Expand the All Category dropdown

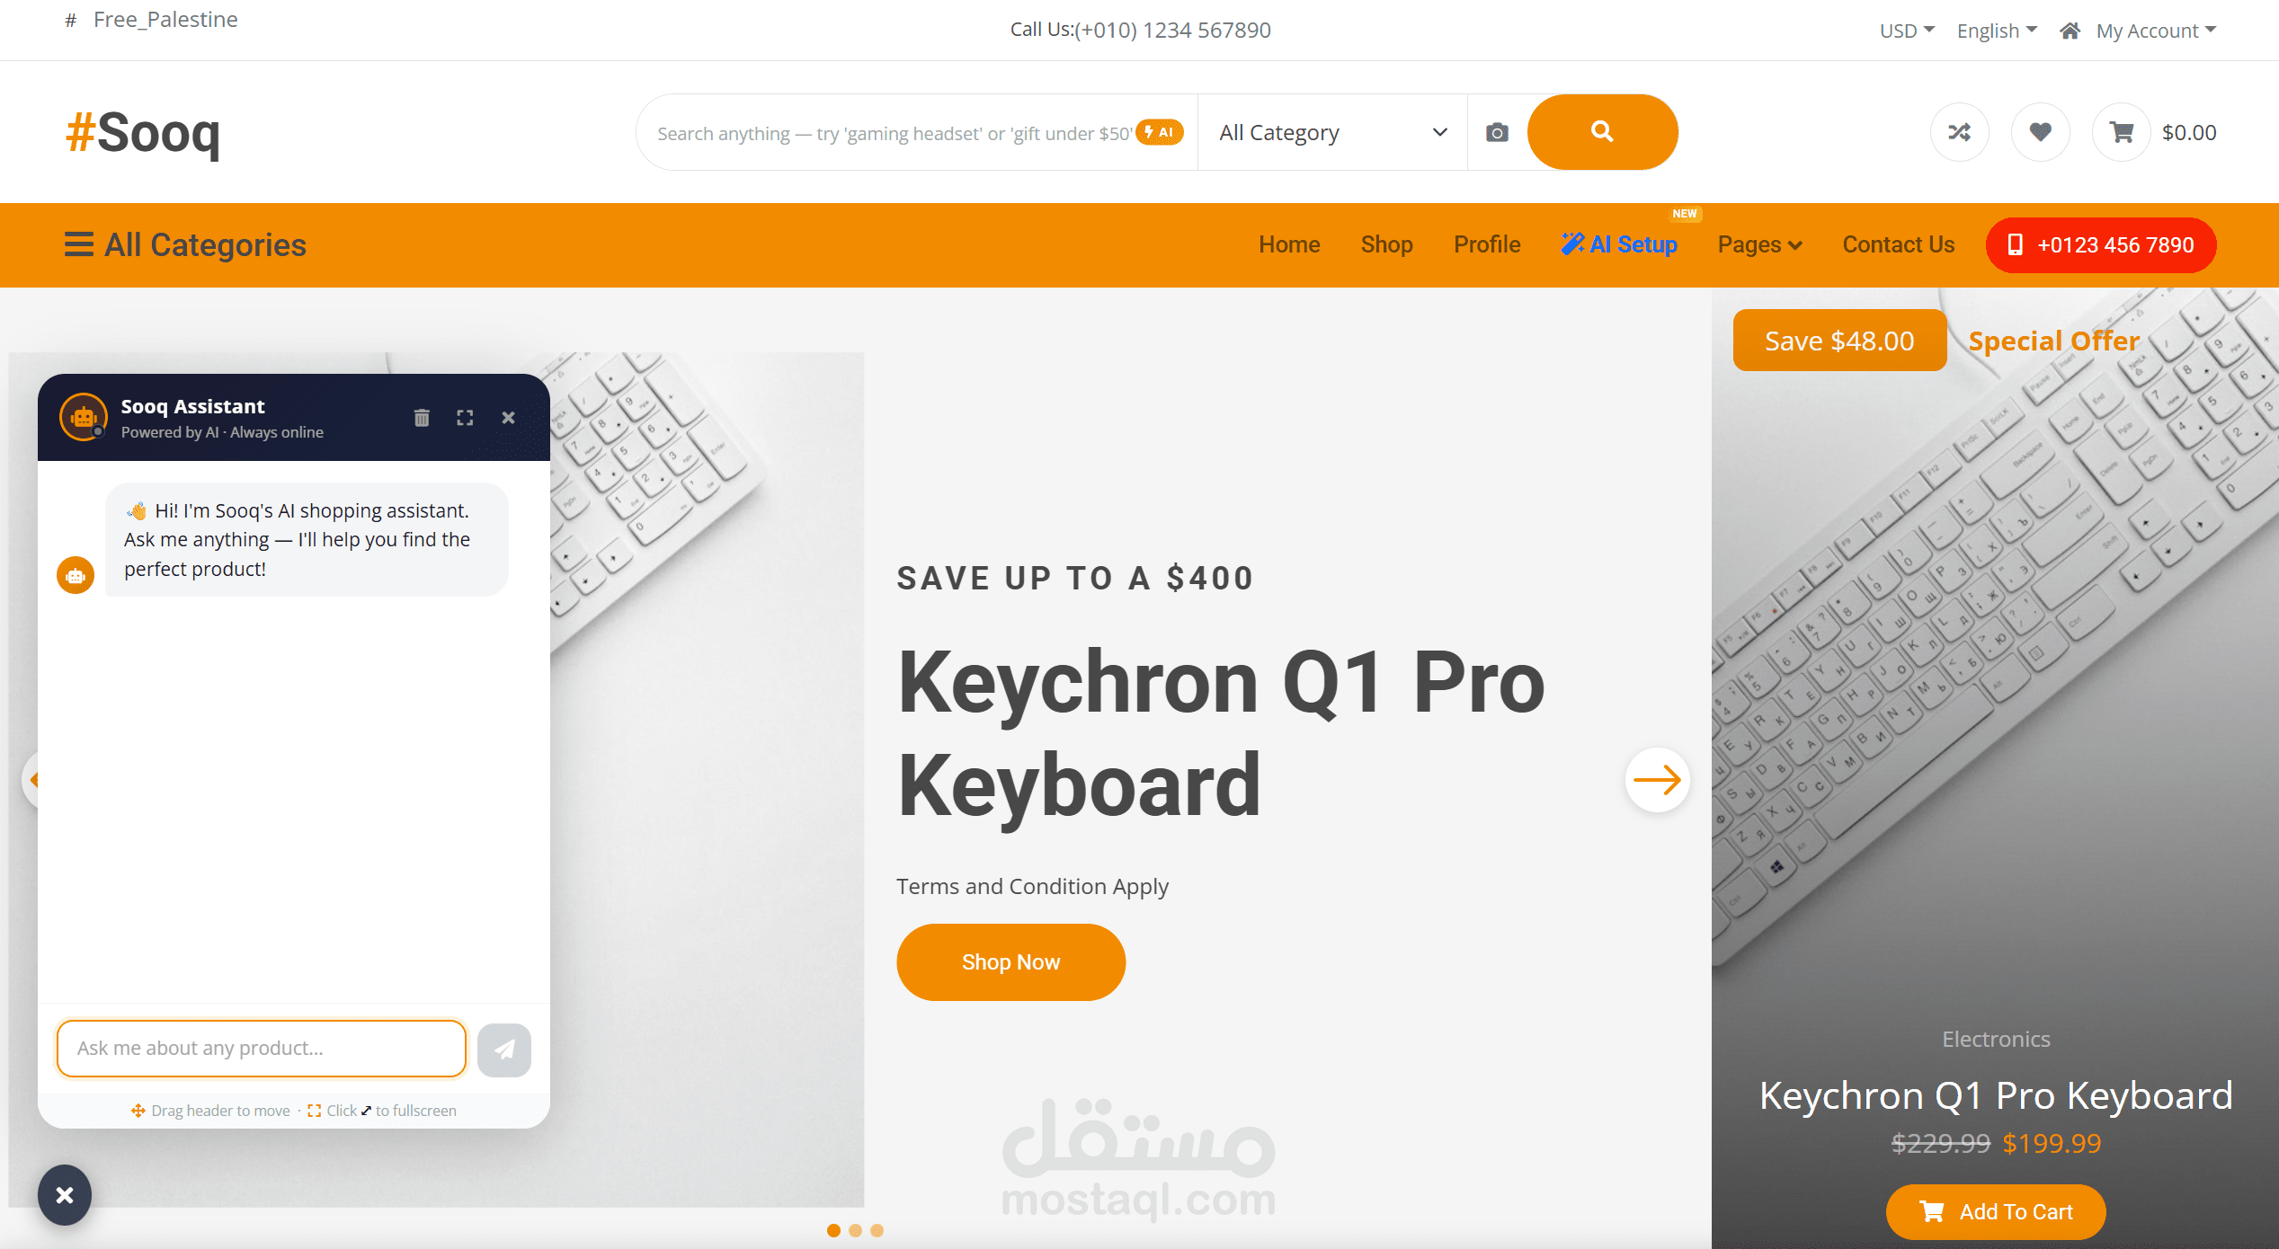click(1332, 132)
